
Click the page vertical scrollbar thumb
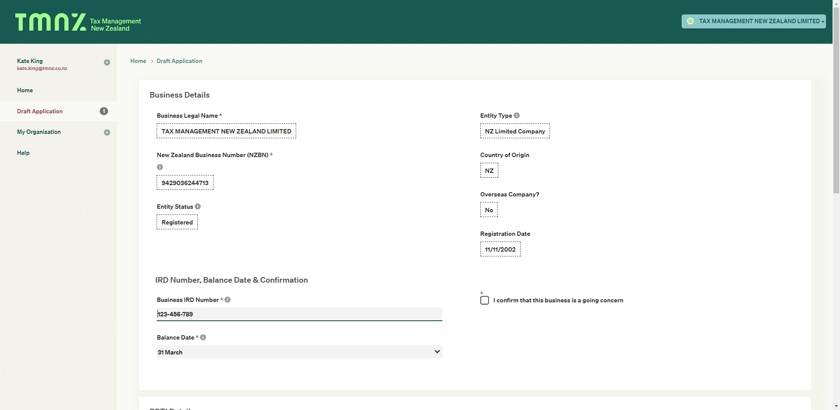pos(836,100)
